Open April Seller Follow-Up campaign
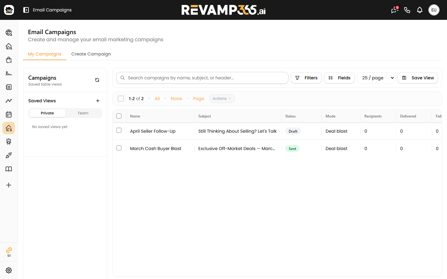This screenshot has height=279, width=447. (x=153, y=131)
